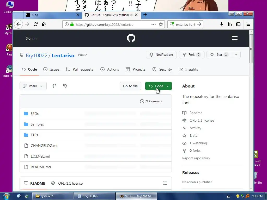Open the Security tab
267x200 pixels.
[x=162, y=69]
